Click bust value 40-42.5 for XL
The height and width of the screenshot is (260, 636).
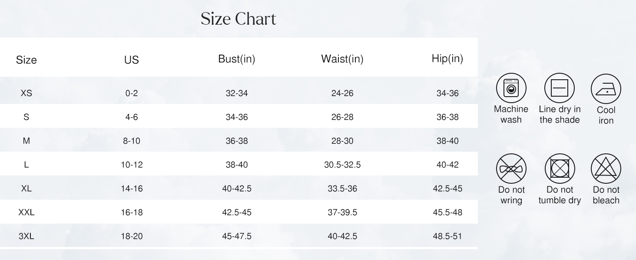pyautogui.click(x=237, y=188)
